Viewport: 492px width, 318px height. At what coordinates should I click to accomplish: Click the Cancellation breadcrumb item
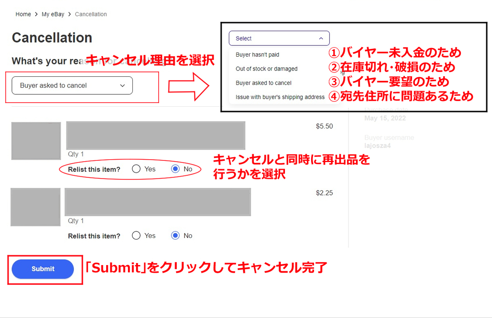pos(91,14)
